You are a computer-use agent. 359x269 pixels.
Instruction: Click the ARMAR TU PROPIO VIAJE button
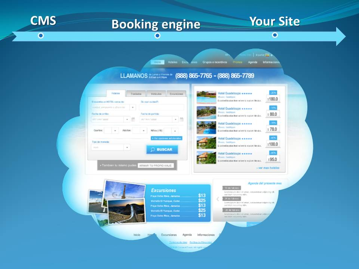click(155, 165)
